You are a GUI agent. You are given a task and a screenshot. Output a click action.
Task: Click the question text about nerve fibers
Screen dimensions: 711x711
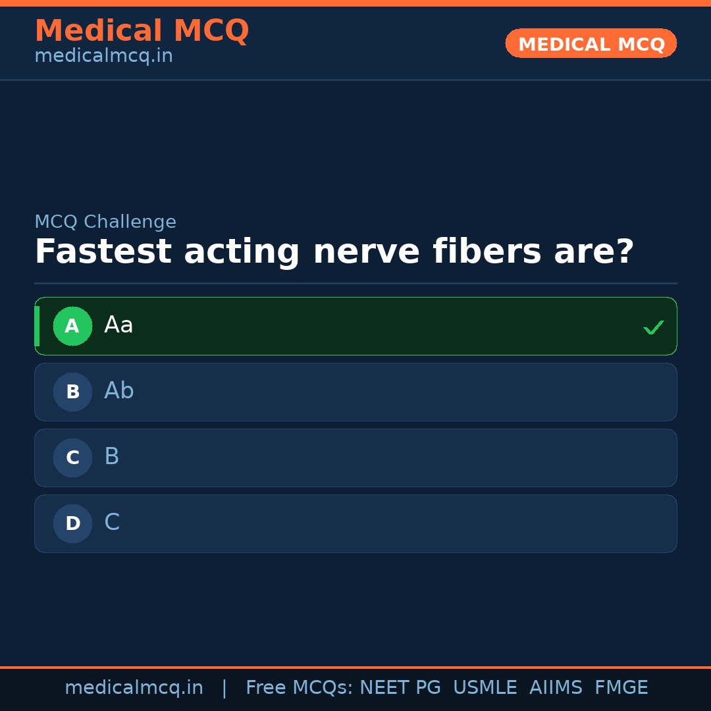point(334,252)
